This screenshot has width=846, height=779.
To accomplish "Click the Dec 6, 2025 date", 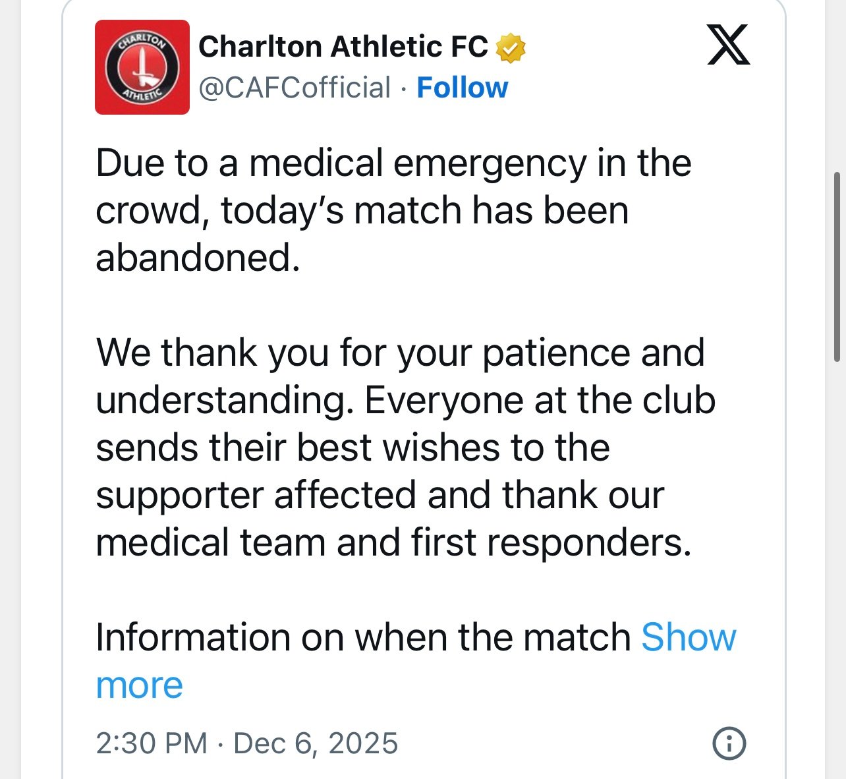I will pos(316,743).
